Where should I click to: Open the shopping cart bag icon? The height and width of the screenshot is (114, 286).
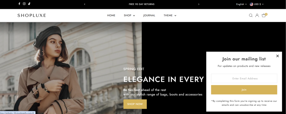[264, 15]
